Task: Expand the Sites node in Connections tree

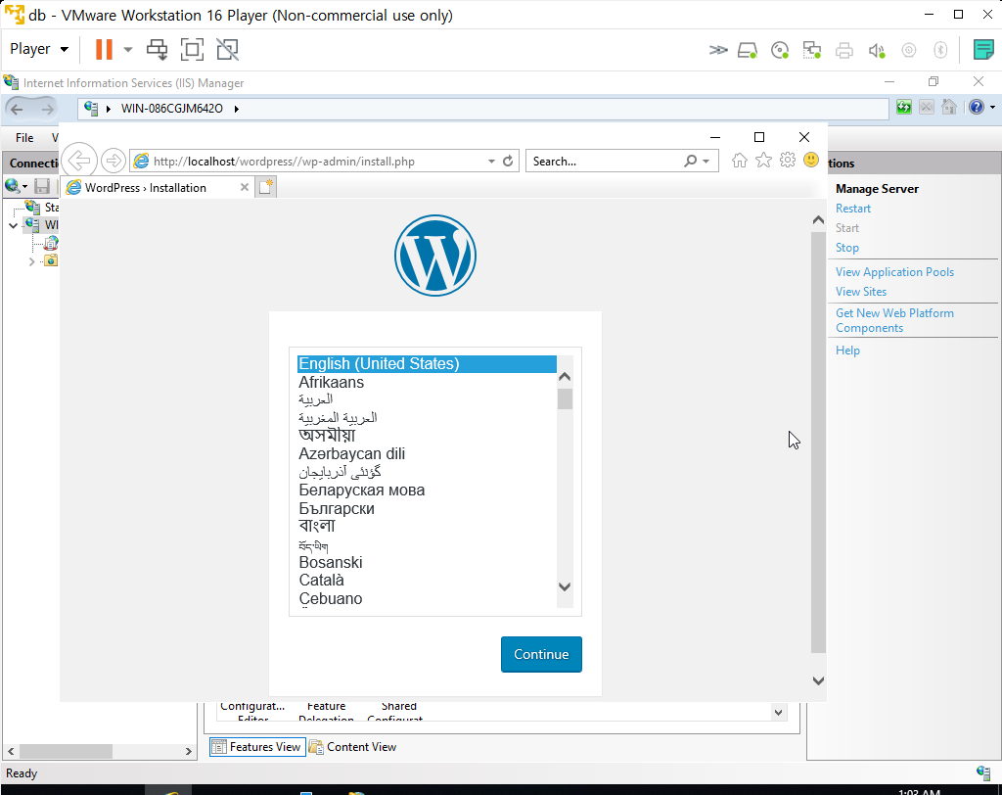Action: pyautogui.click(x=31, y=261)
